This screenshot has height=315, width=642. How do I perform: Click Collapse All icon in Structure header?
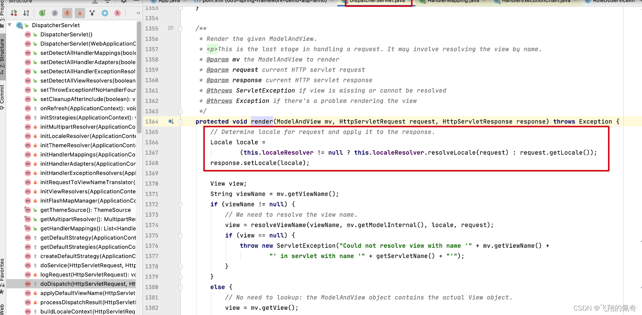(108, 1)
